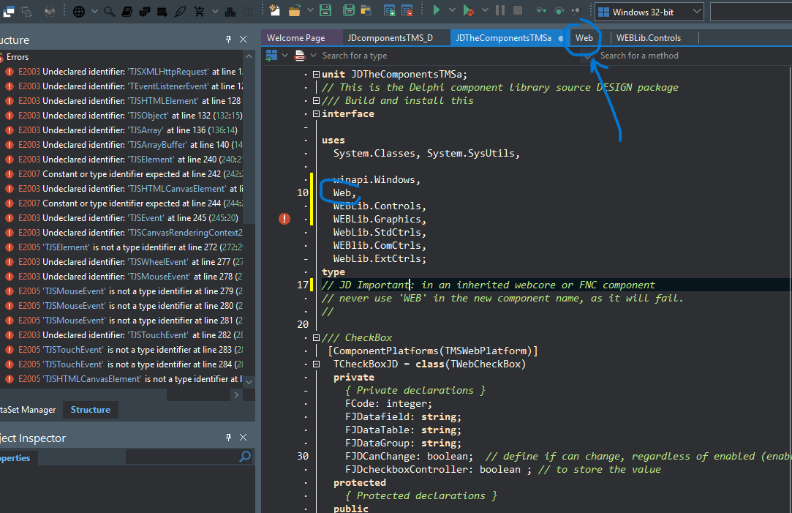The height and width of the screenshot is (513, 792).
Task: Click the Open folder icon
Action: click(295, 11)
